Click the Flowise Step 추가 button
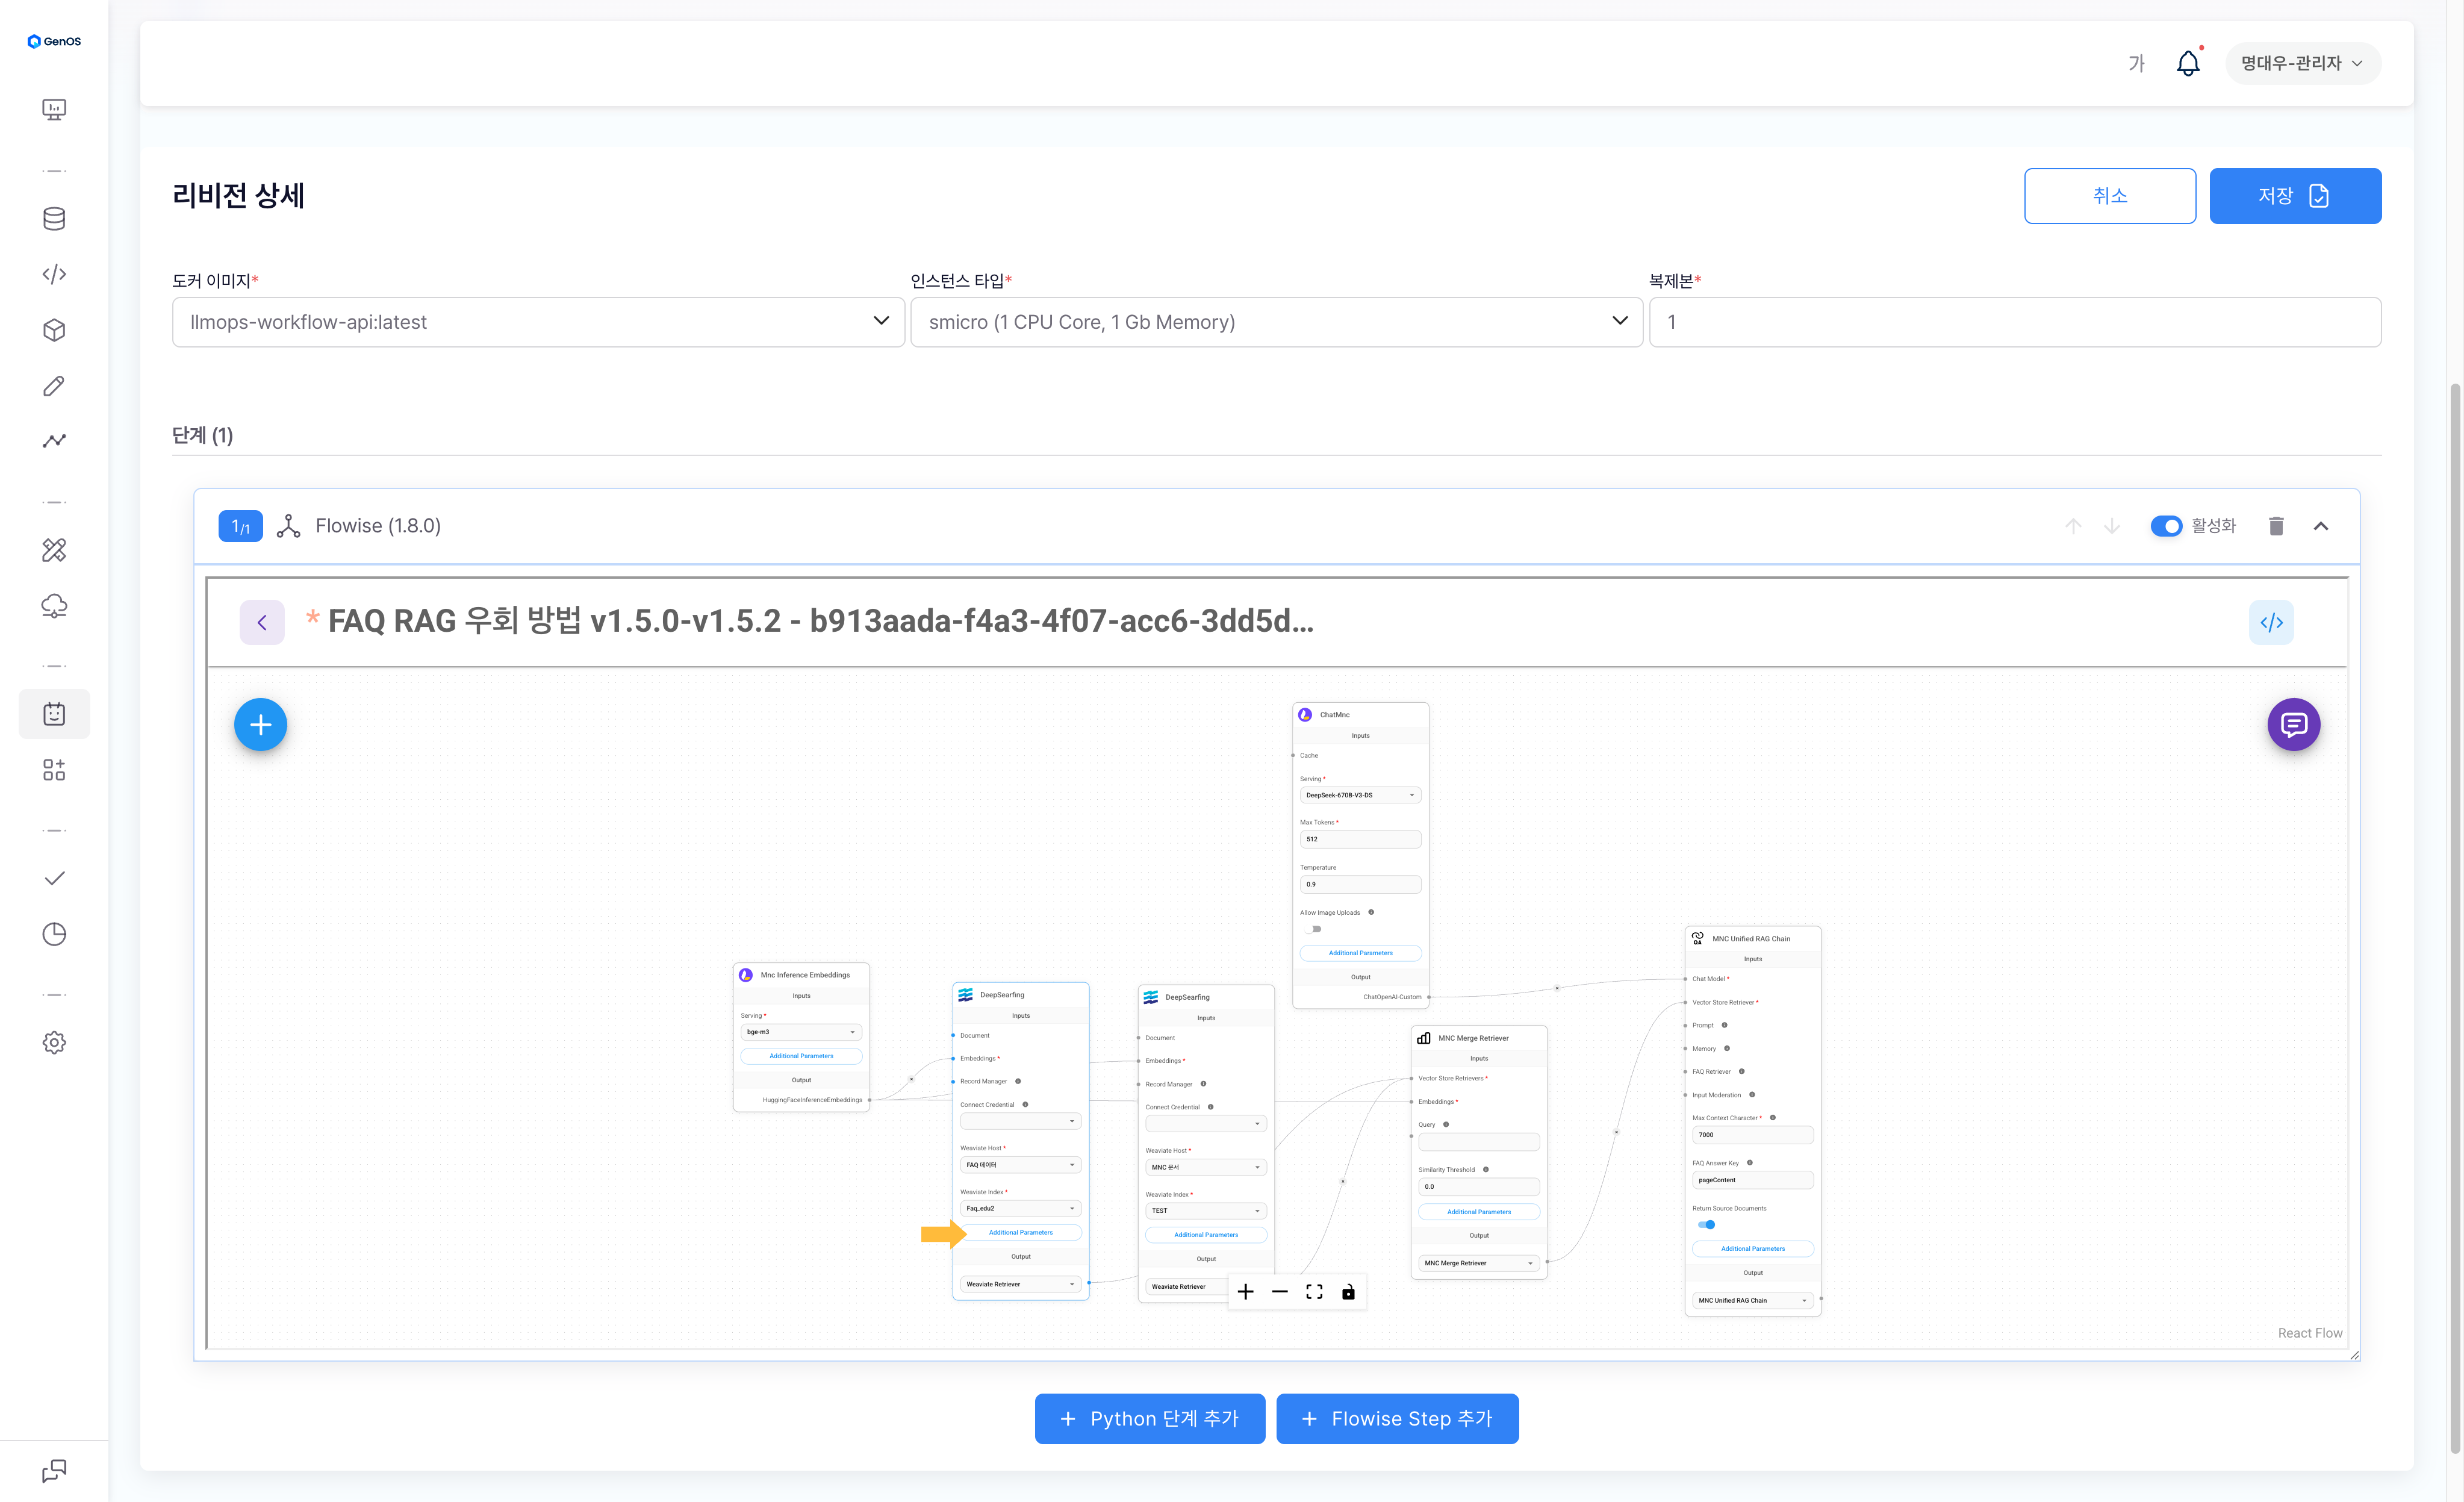 pyautogui.click(x=1397, y=1419)
